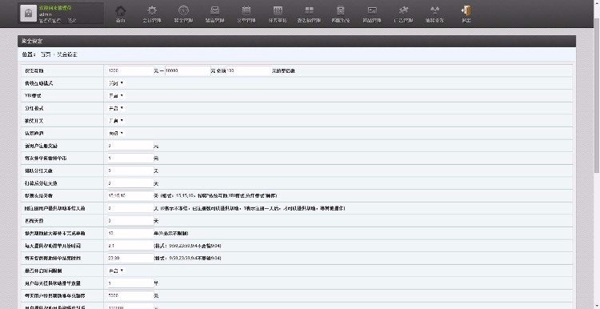The height and width of the screenshot is (309, 600).
Task: Open the dropdown just above the 新用户注册奖励 row
Action: [x=116, y=133]
